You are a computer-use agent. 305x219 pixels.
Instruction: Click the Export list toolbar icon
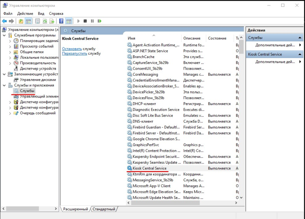point(52,21)
